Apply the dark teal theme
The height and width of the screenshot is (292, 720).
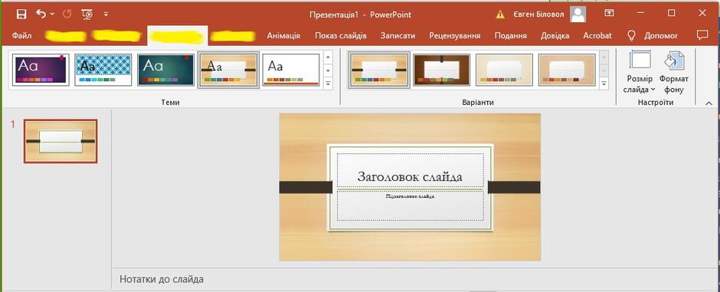point(165,70)
